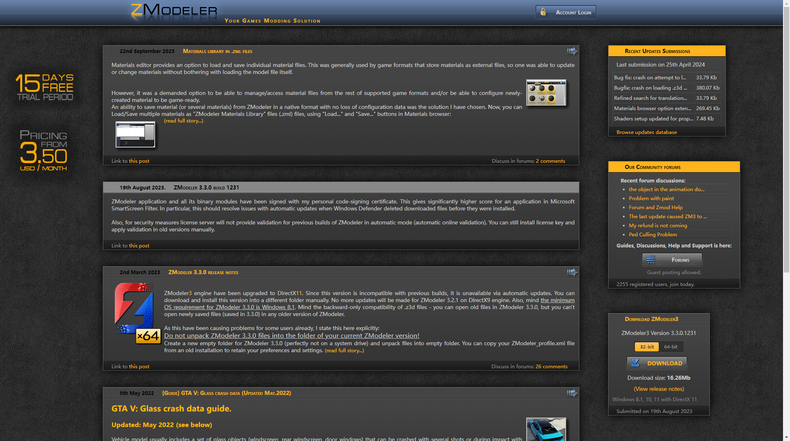
Task: Open 'this post' link for 2nd March post
Action: [139, 367]
